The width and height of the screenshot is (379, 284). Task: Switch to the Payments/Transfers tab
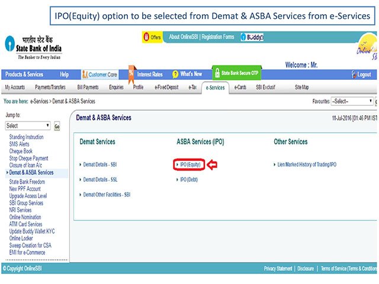click(50, 87)
